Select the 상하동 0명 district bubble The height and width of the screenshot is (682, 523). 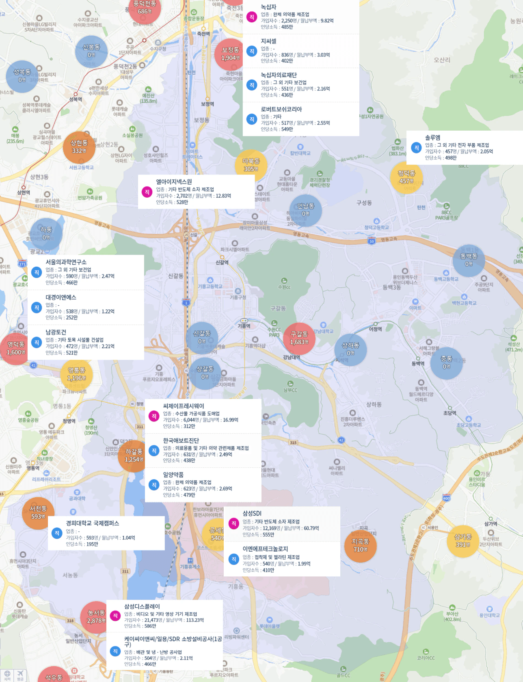tap(350, 349)
